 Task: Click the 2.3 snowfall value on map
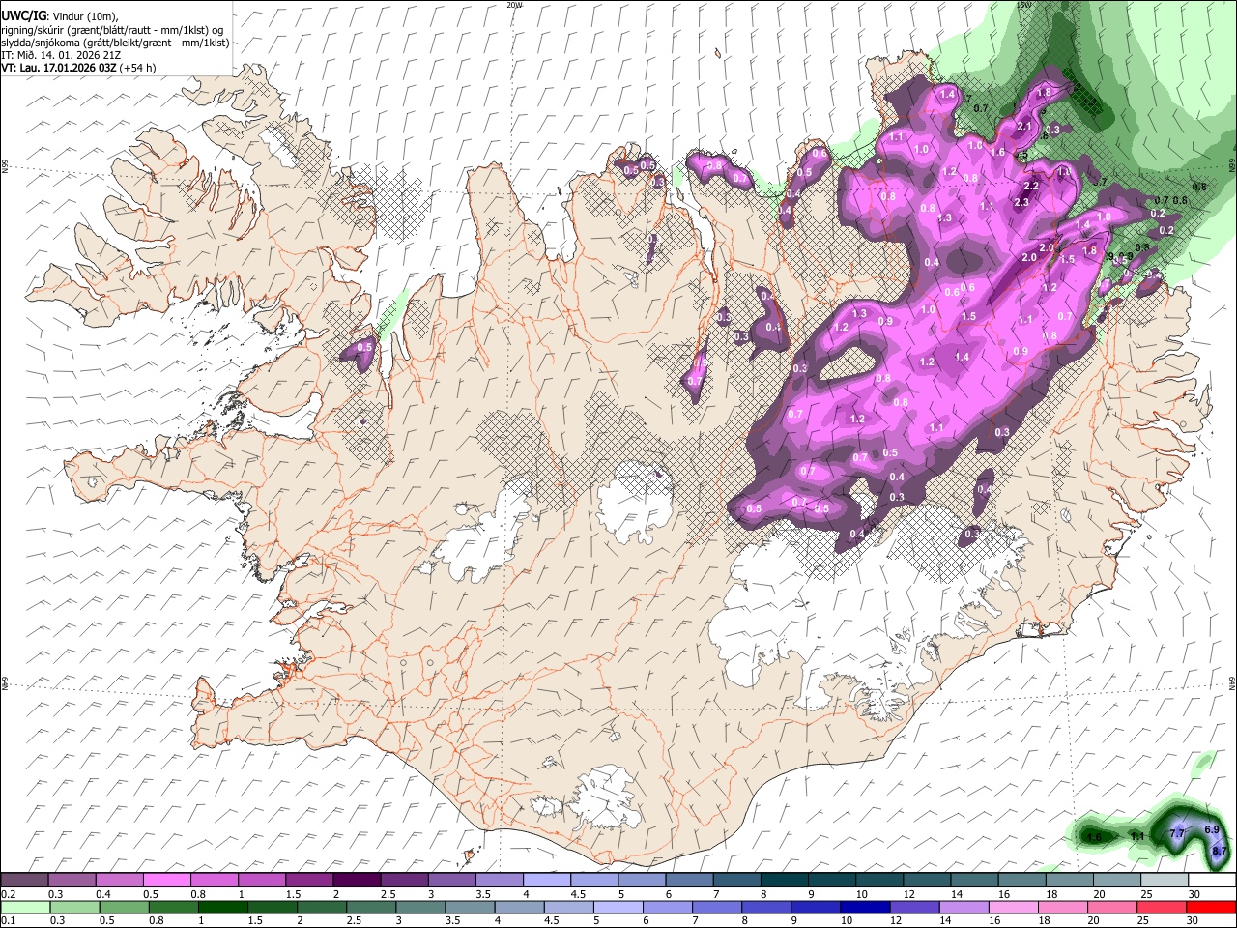click(x=1022, y=202)
